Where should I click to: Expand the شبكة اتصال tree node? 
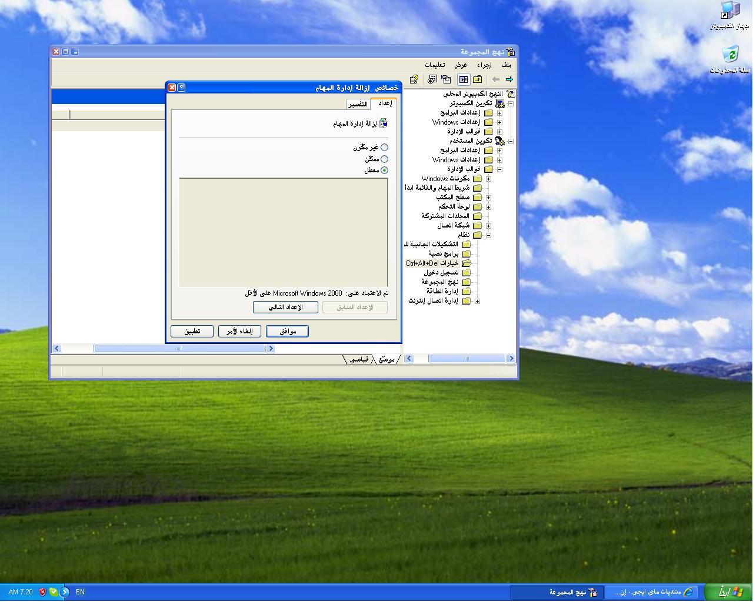[488, 226]
